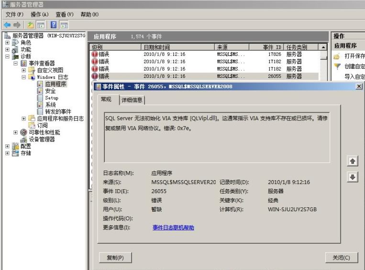Click the 系统 log icon

point(40,105)
